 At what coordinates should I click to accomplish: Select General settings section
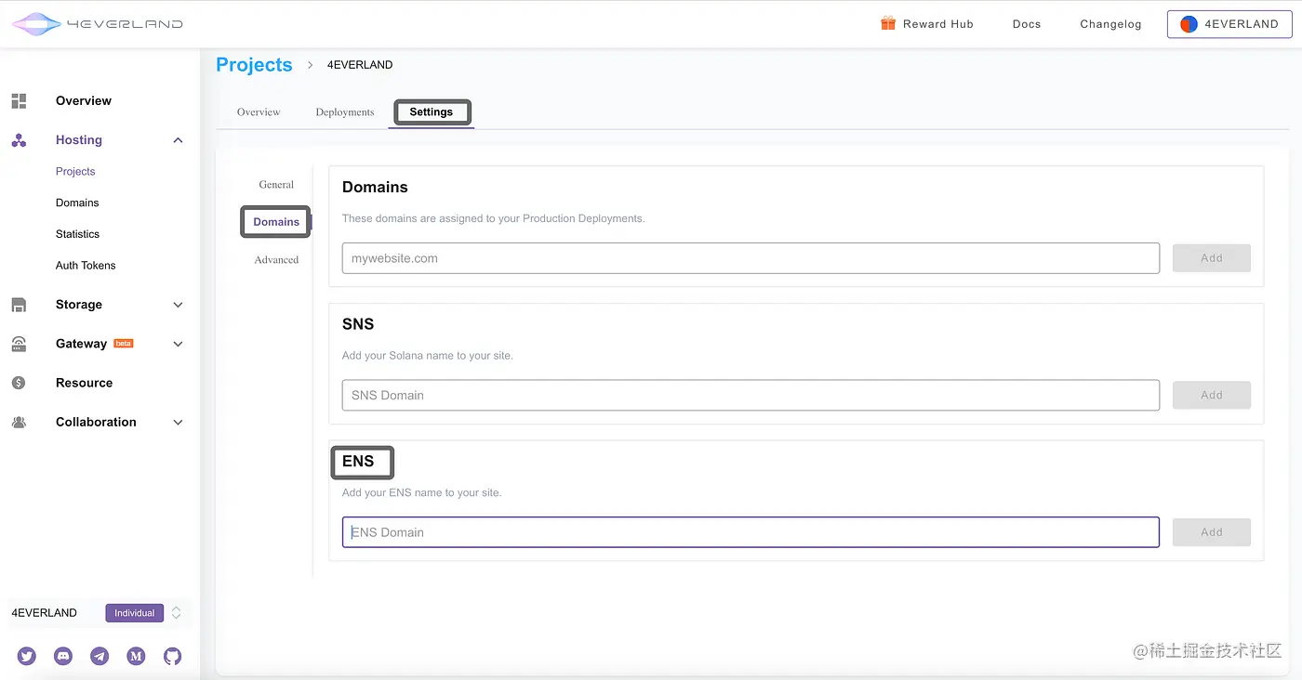276,185
